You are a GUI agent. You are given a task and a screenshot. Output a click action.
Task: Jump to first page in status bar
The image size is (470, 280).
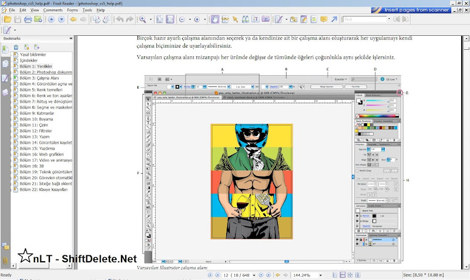[x=210, y=275]
